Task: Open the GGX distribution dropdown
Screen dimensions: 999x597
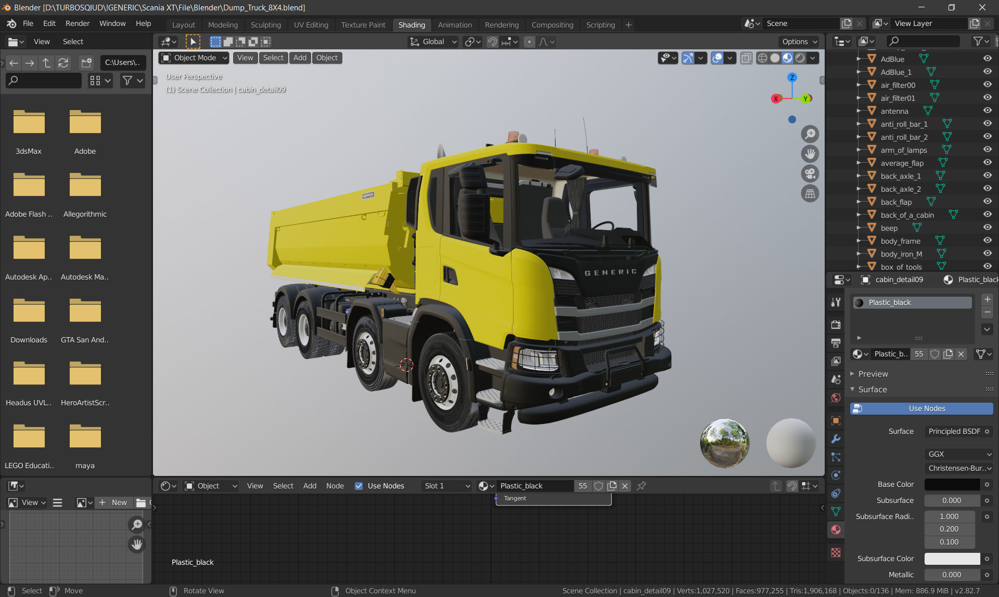Action: [959, 454]
